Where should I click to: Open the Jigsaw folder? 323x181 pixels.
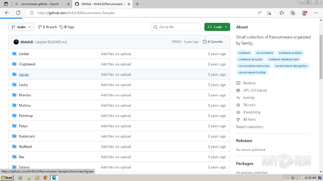pyautogui.click(x=24, y=74)
